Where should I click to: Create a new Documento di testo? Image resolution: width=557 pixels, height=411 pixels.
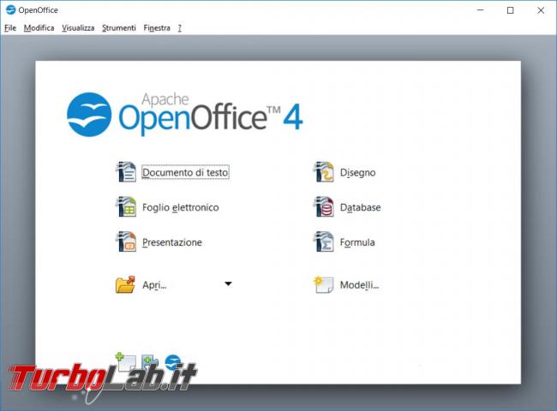click(185, 172)
